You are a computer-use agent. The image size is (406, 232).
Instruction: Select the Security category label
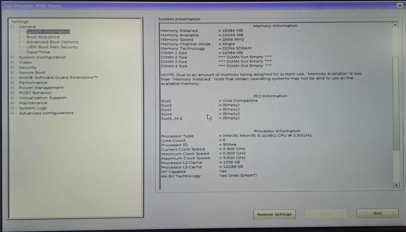click(x=28, y=67)
